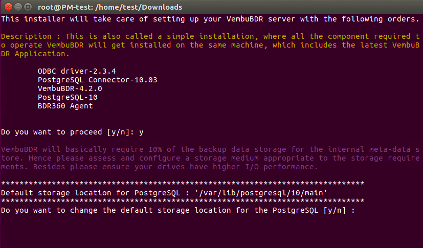The height and width of the screenshot is (248, 423).
Task: Close the terminal window
Action: [x=8, y=7]
